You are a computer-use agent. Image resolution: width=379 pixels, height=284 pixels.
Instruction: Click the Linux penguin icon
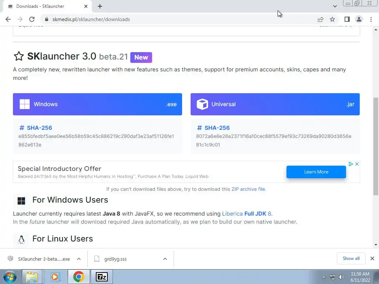coord(21,240)
